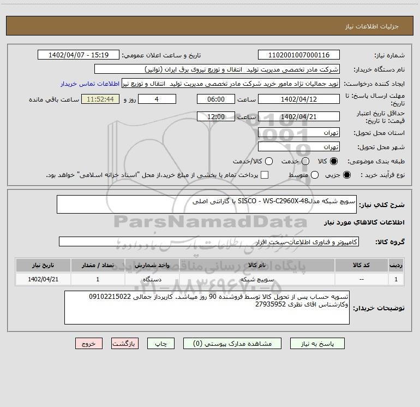
Task: Click the price validity date 1402/04/21 field
Action: 299,116
